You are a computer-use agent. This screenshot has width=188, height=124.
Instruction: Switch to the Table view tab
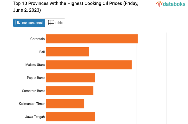pos(55,23)
